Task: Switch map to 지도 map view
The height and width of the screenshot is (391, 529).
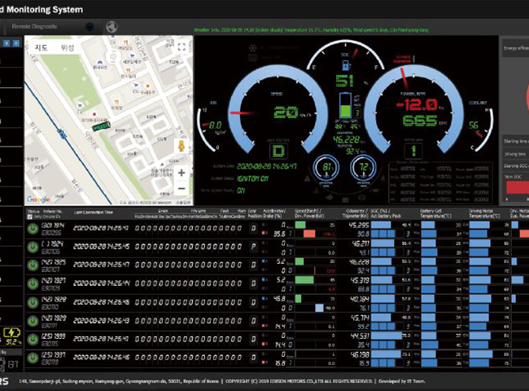Action: point(42,47)
